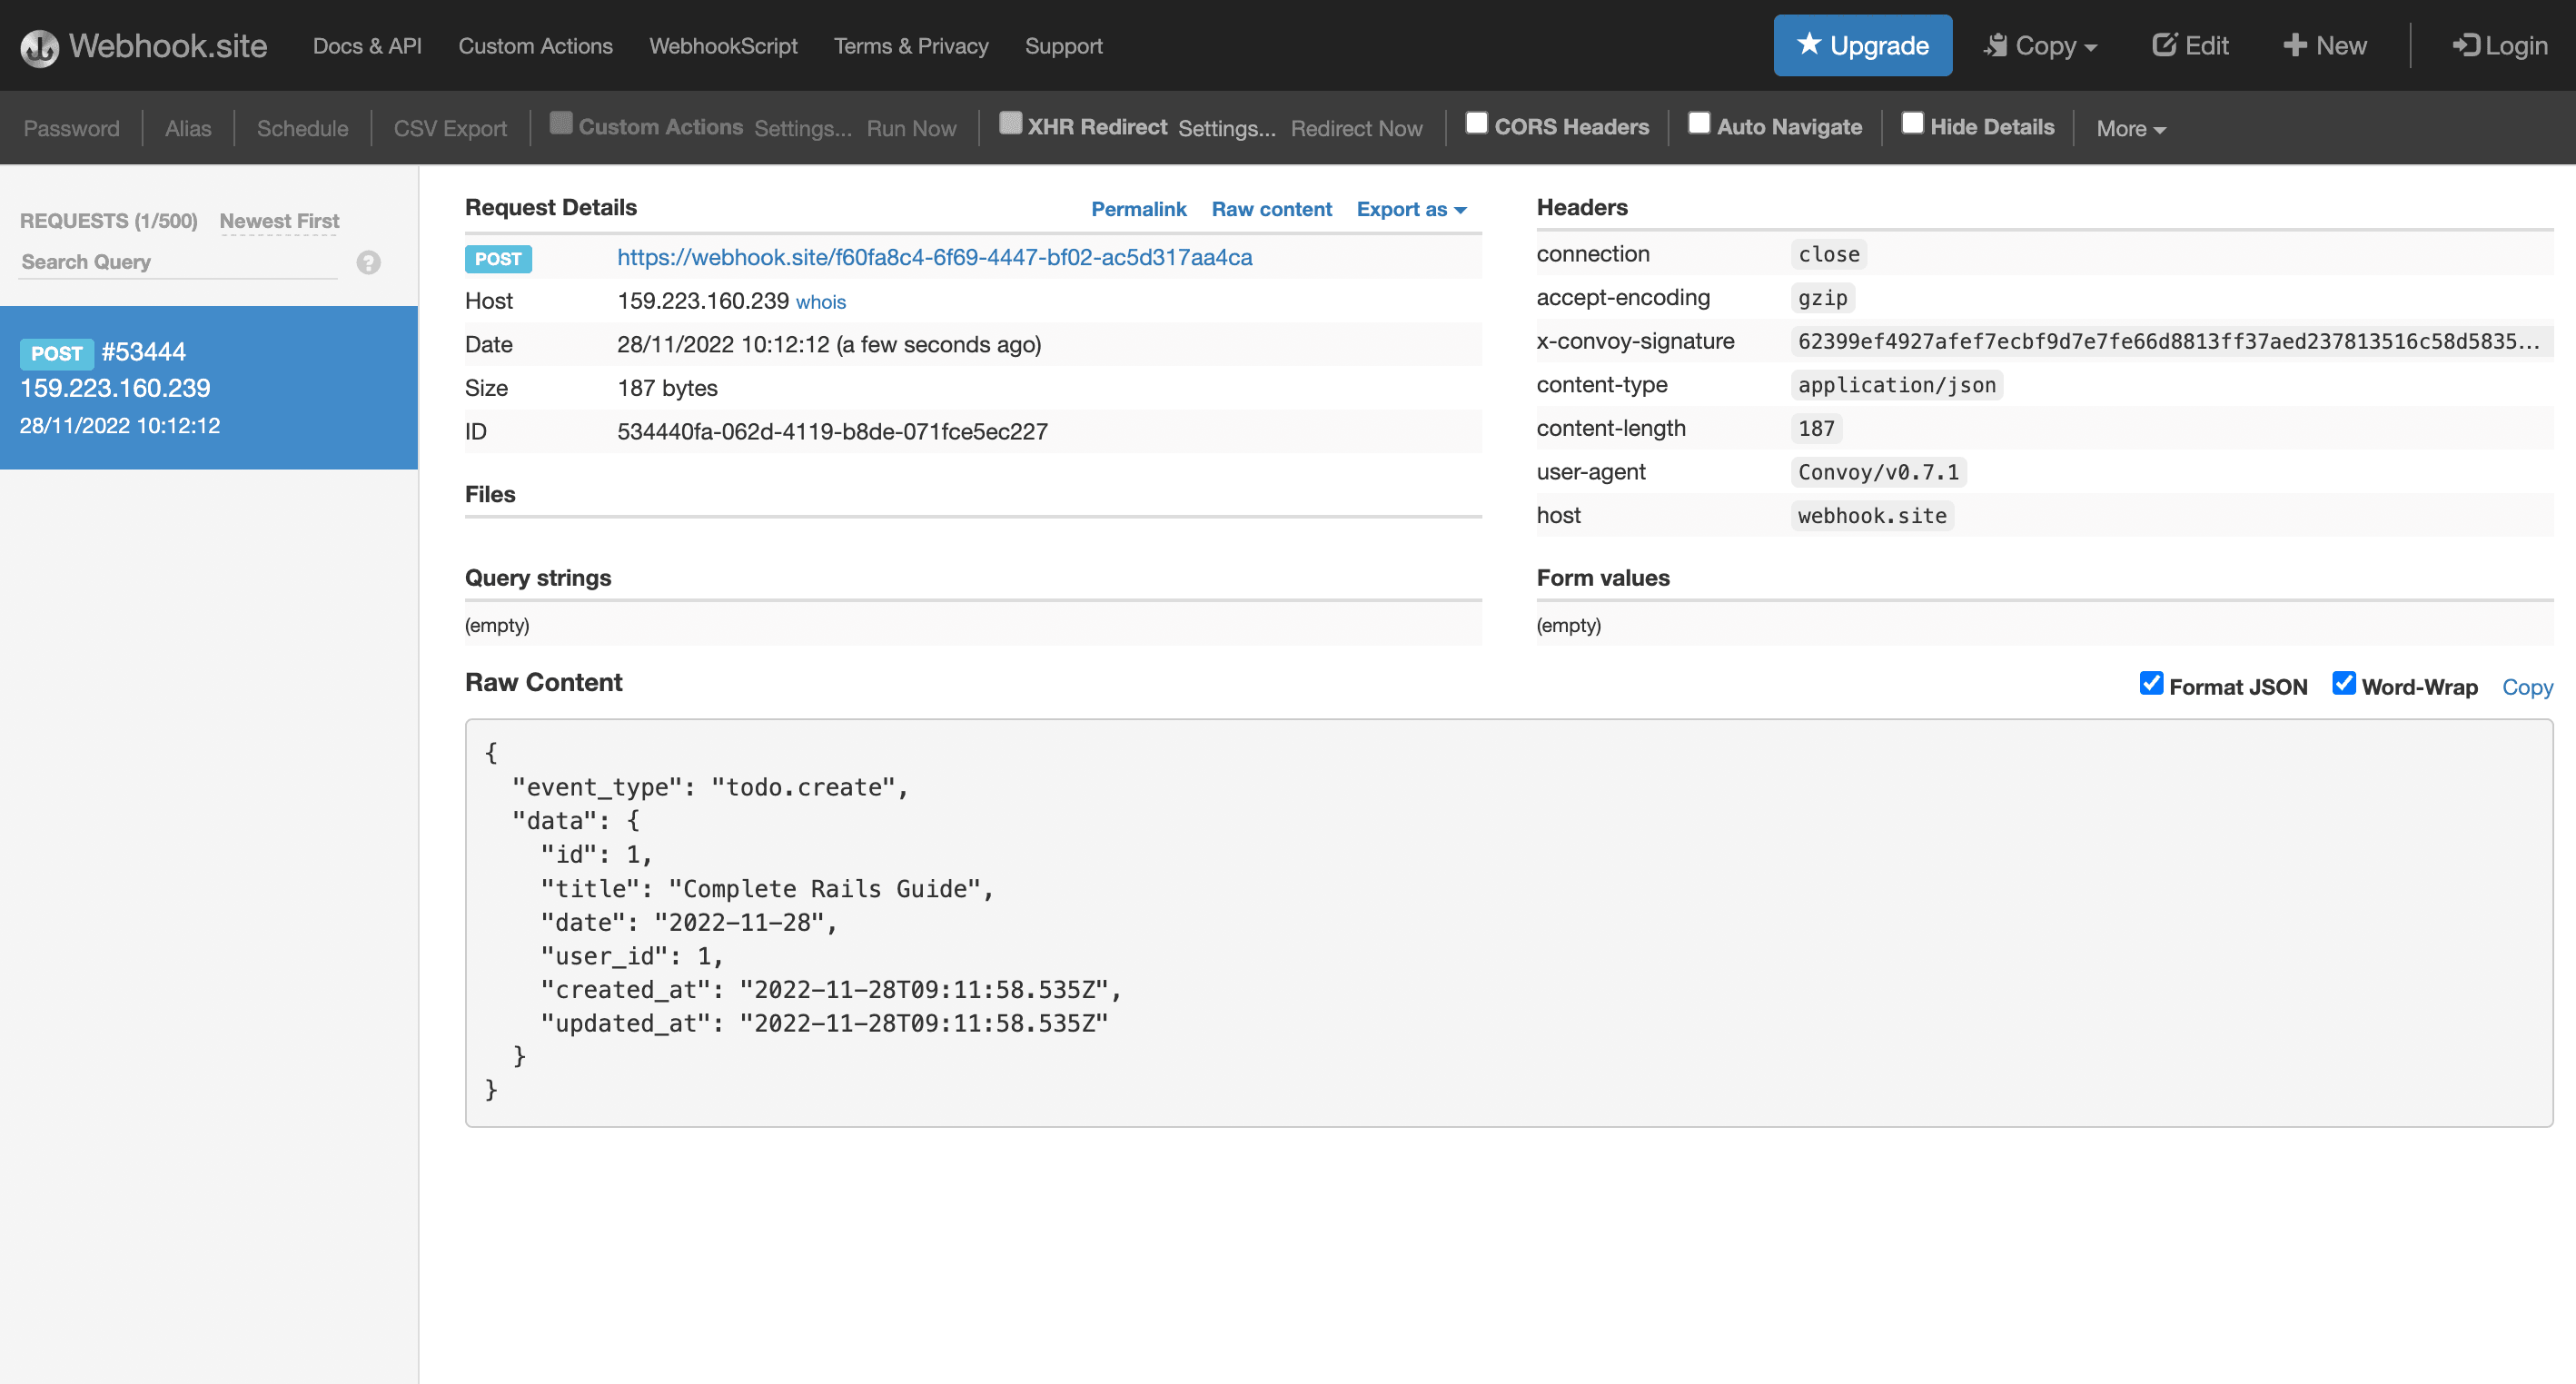Click the Export as arrow icon
The image size is (2576, 1384).
pyautogui.click(x=1461, y=210)
